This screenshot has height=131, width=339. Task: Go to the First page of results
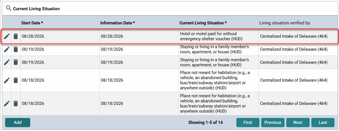(x=248, y=122)
